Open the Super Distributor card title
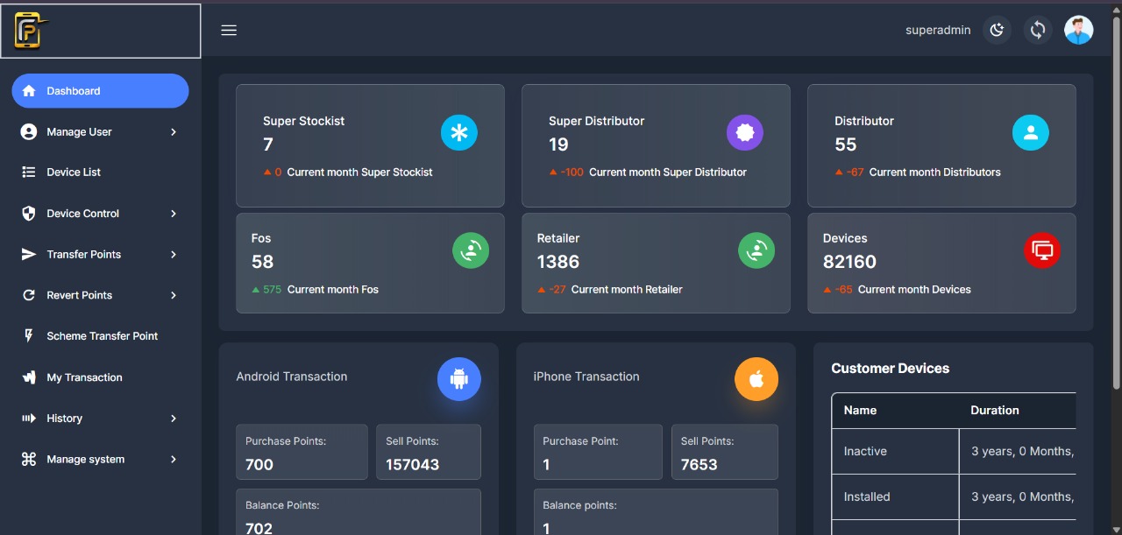Viewport: 1122px width, 535px height. [596, 121]
